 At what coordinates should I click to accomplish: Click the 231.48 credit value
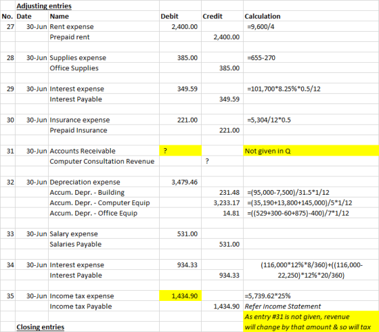tap(229, 193)
